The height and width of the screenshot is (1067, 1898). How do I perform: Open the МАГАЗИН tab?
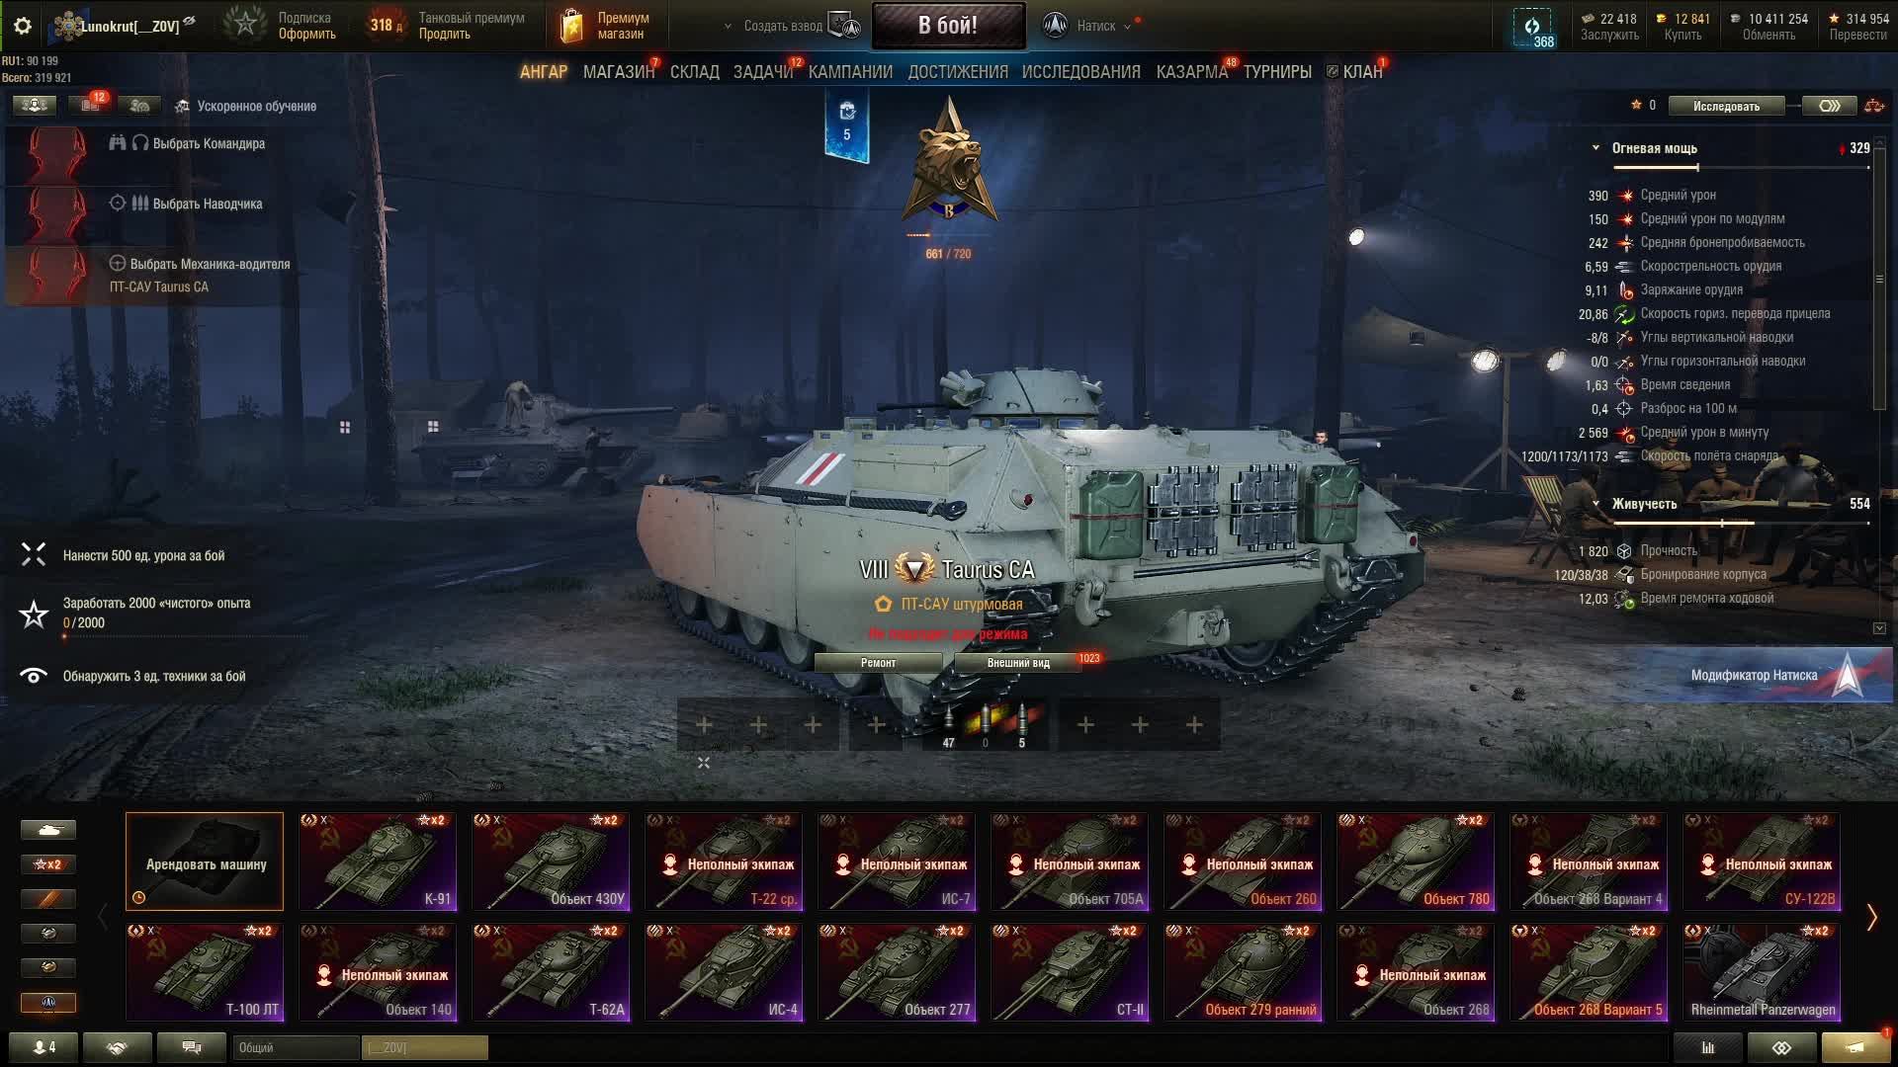pyautogui.click(x=619, y=72)
